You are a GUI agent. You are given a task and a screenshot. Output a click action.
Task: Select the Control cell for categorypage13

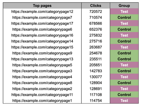(124, 59)
